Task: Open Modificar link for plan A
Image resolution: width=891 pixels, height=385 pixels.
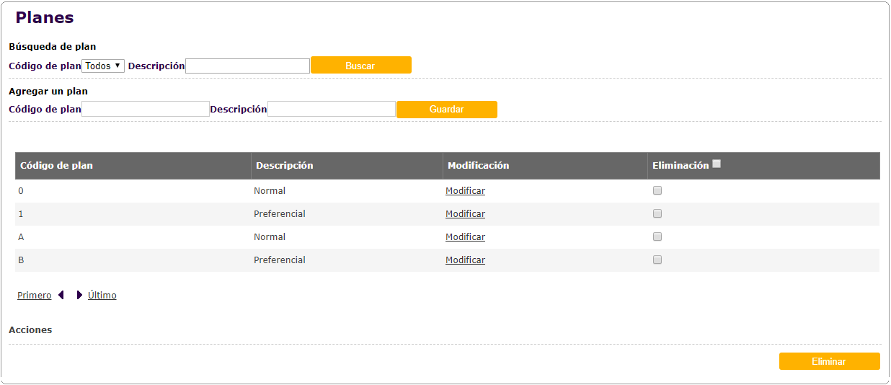Action: [465, 237]
